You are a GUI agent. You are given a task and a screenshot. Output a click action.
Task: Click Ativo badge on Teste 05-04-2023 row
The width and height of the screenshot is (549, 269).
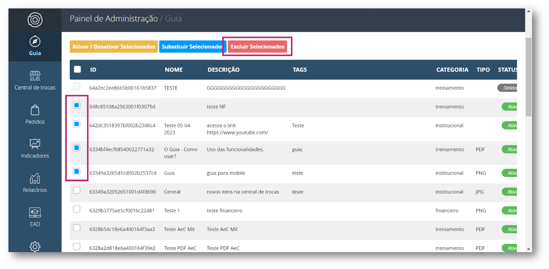click(x=509, y=126)
